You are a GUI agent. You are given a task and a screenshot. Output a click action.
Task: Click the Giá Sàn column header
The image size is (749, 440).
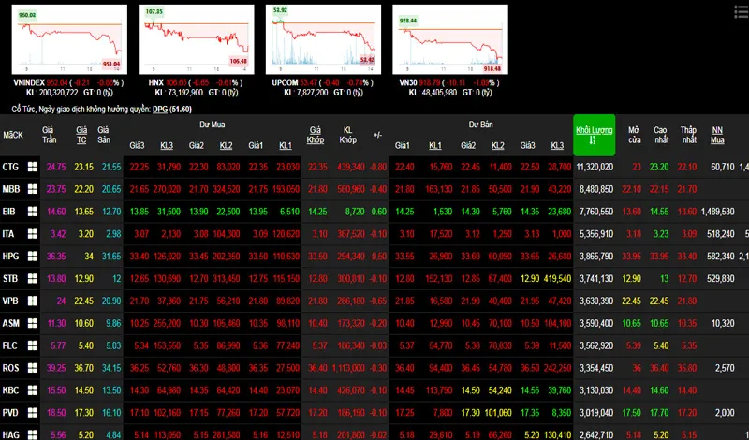point(104,135)
